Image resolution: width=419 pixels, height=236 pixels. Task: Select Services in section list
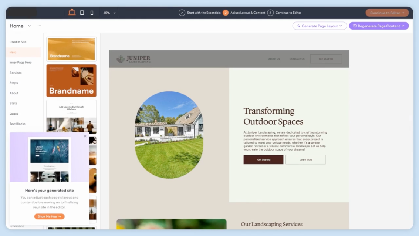16,73
